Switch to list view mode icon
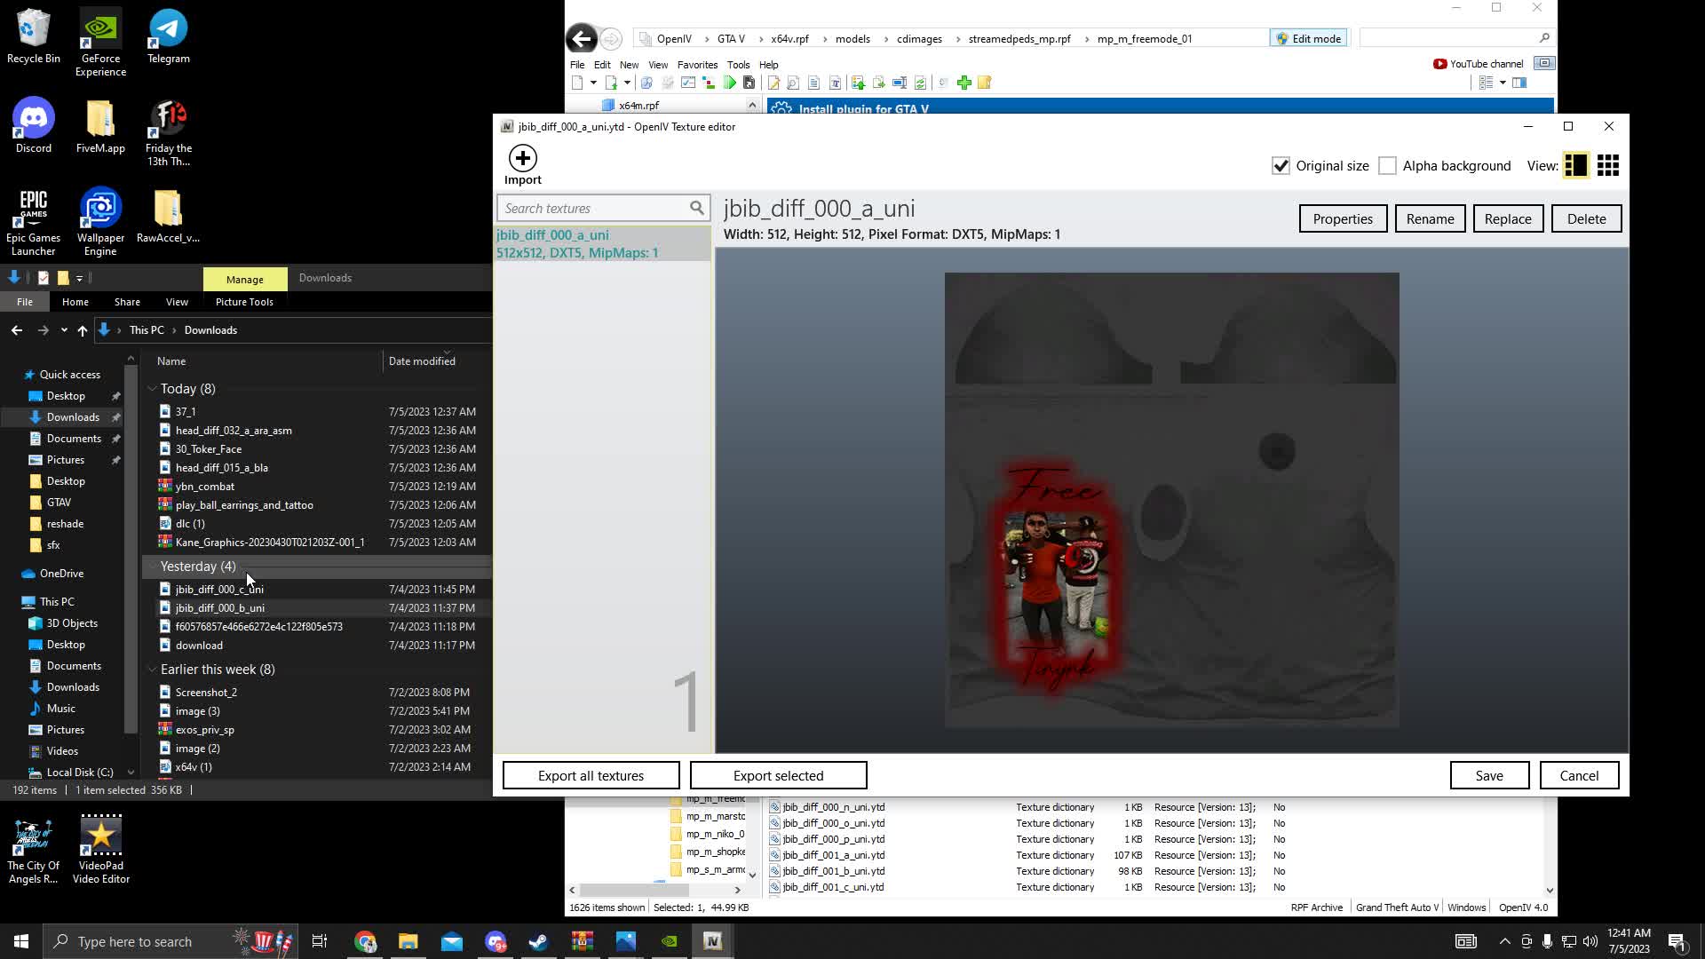Screen dimensions: 1705x959 tap(1575, 166)
